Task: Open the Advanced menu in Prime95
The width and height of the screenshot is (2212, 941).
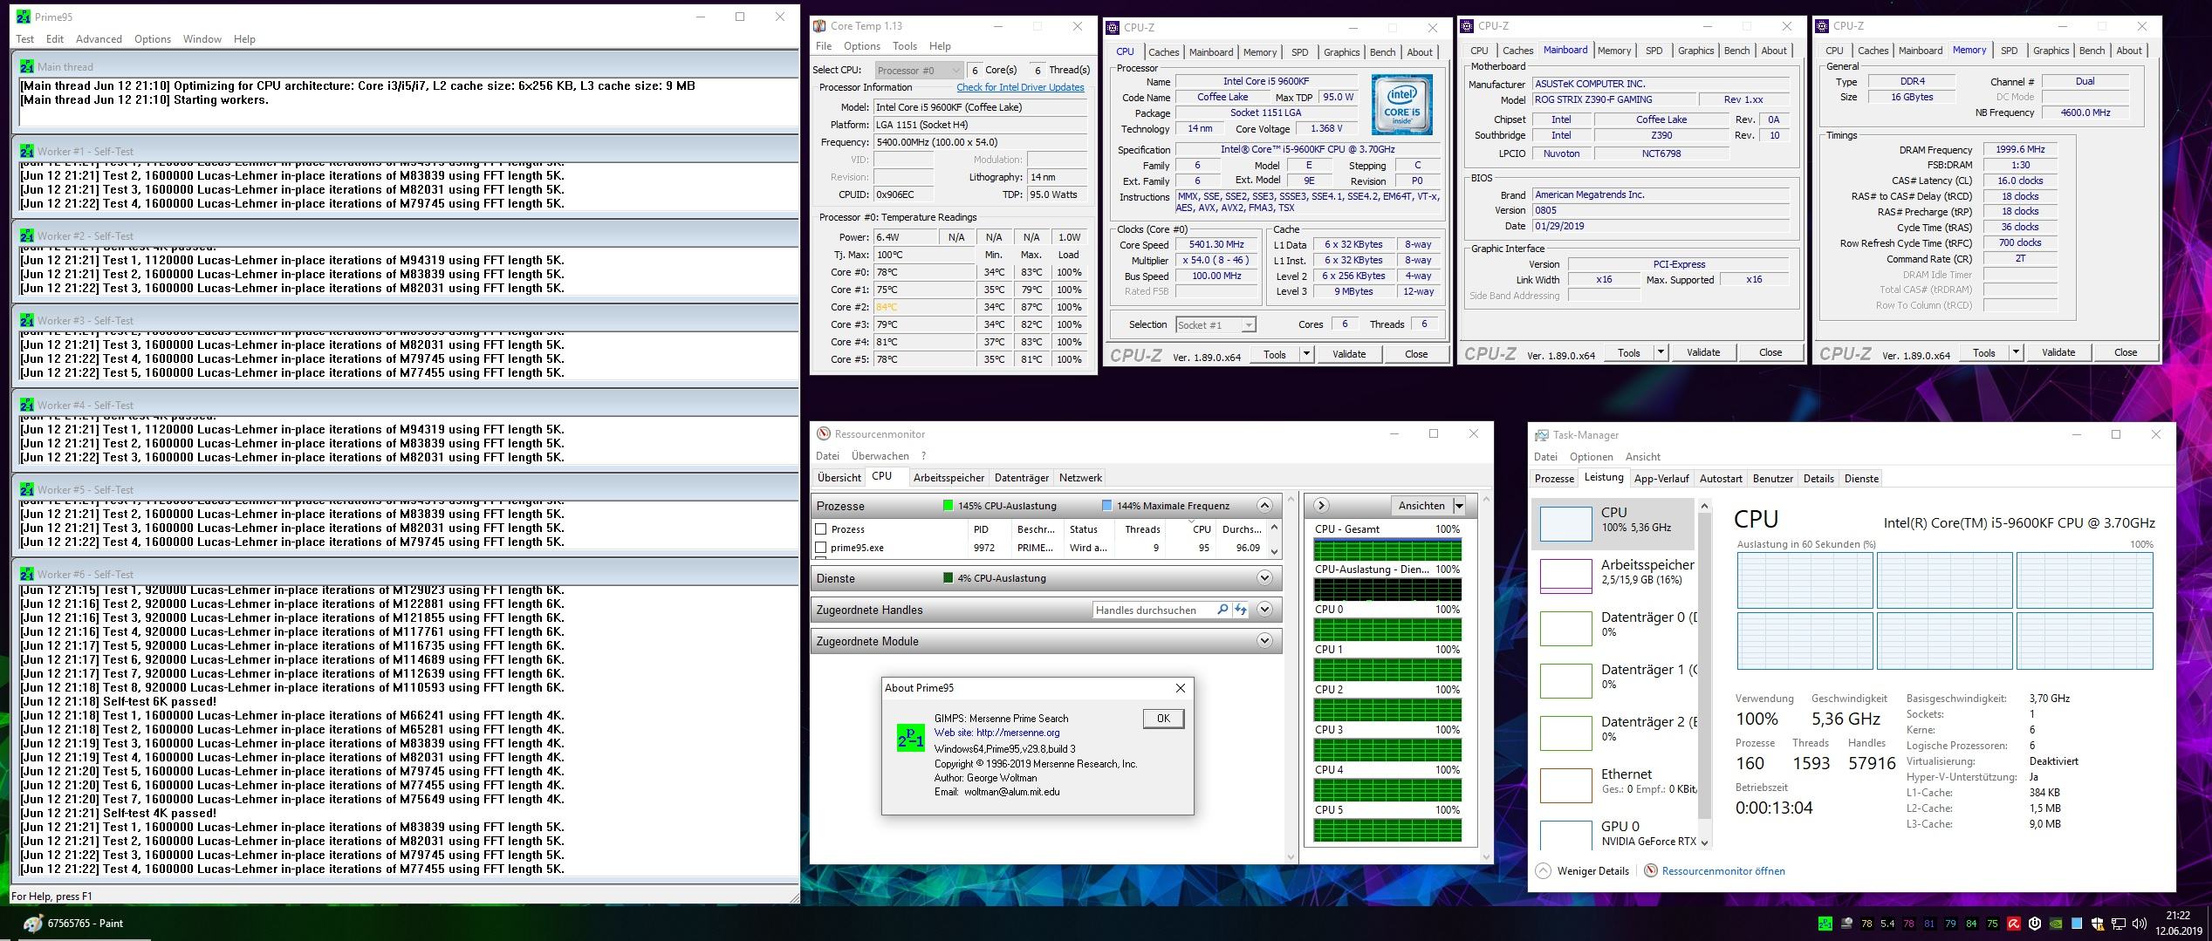Action: pos(99,39)
